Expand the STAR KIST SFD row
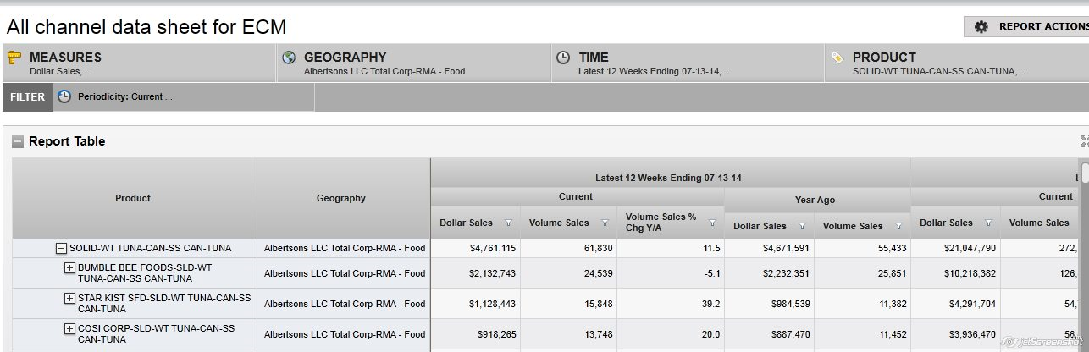1089x352 pixels. click(x=70, y=299)
